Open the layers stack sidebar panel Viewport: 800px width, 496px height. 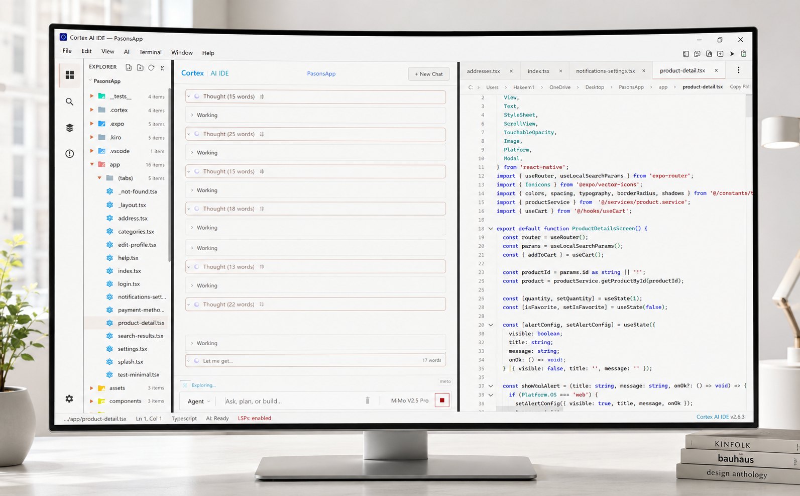coord(70,128)
